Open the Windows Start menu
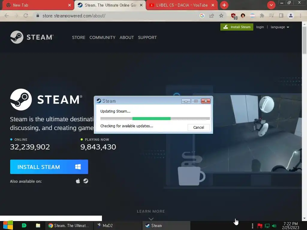The height and width of the screenshot is (230, 307). click(8, 225)
